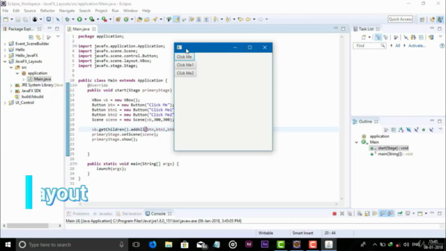Image resolution: width=446 pixels, height=251 pixels.
Task: Toggle Hide Fields in Outline toolbar
Action: point(409,130)
